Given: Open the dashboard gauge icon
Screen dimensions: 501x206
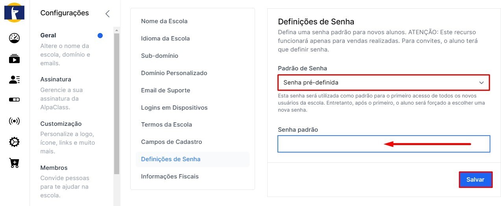Looking at the screenshot, I should 14,38.
